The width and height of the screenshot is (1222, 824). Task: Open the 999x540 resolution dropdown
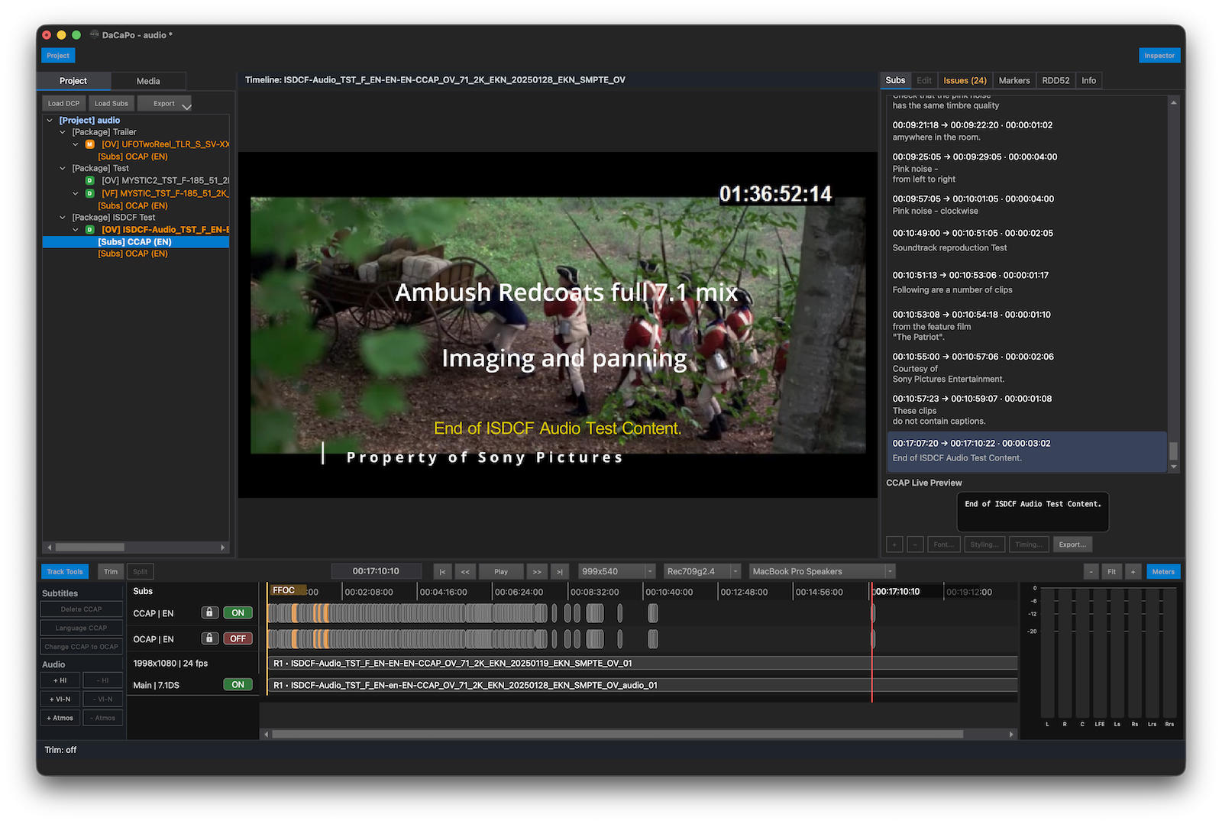617,571
